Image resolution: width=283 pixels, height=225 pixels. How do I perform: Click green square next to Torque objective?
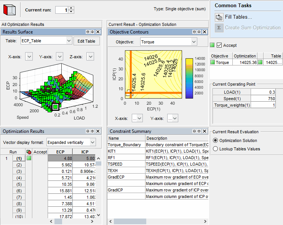coord(213,62)
